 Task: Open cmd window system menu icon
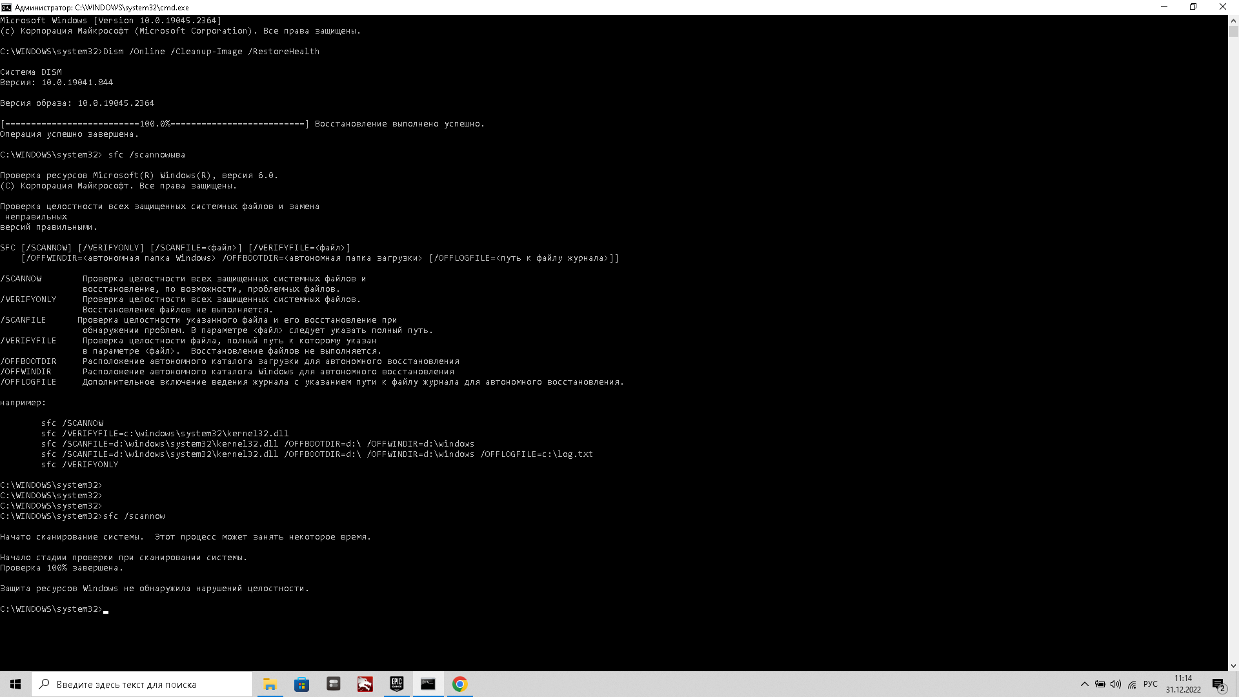click(6, 7)
